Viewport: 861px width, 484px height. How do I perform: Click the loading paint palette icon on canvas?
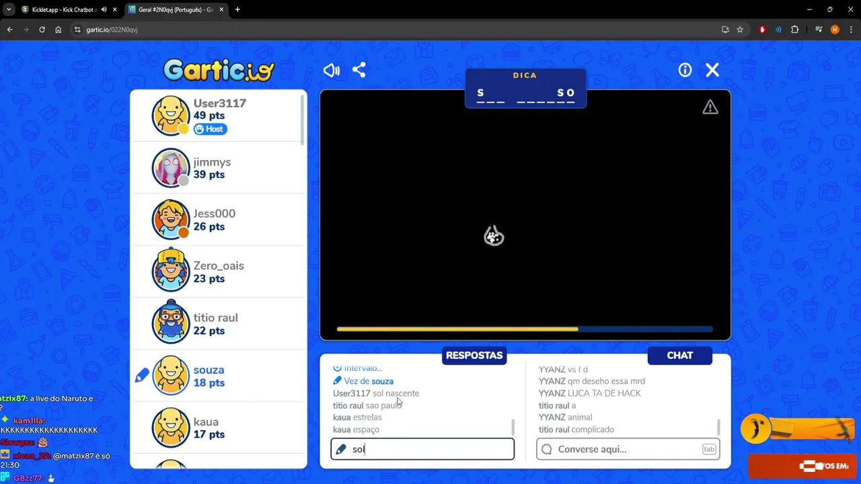pyautogui.click(x=494, y=236)
